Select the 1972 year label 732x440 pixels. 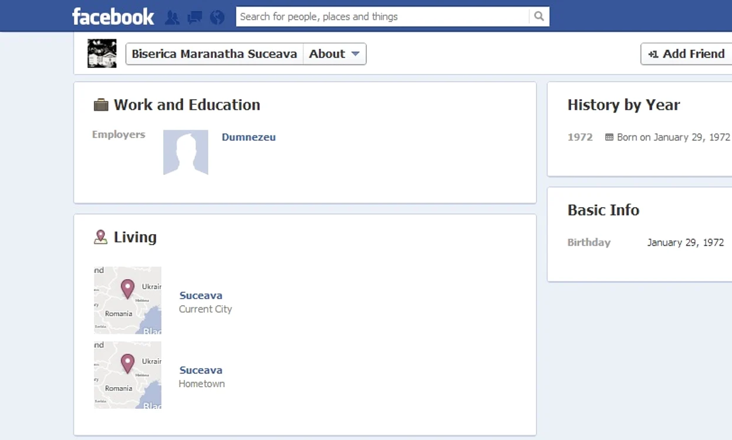pos(580,137)
